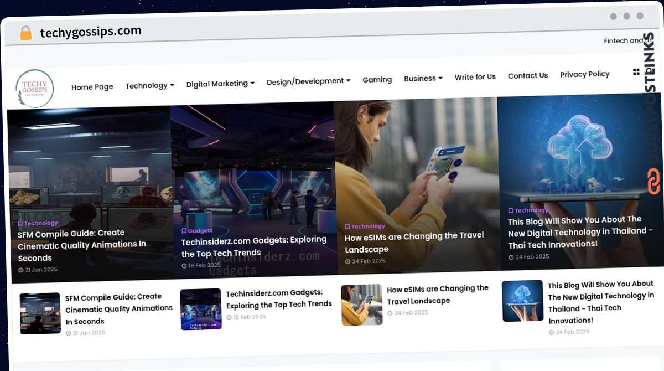The image size is (664, 371).
Task: Click clock icon under the Thailand lower list title
Action: pyautogui.click(x=552, y=332)
